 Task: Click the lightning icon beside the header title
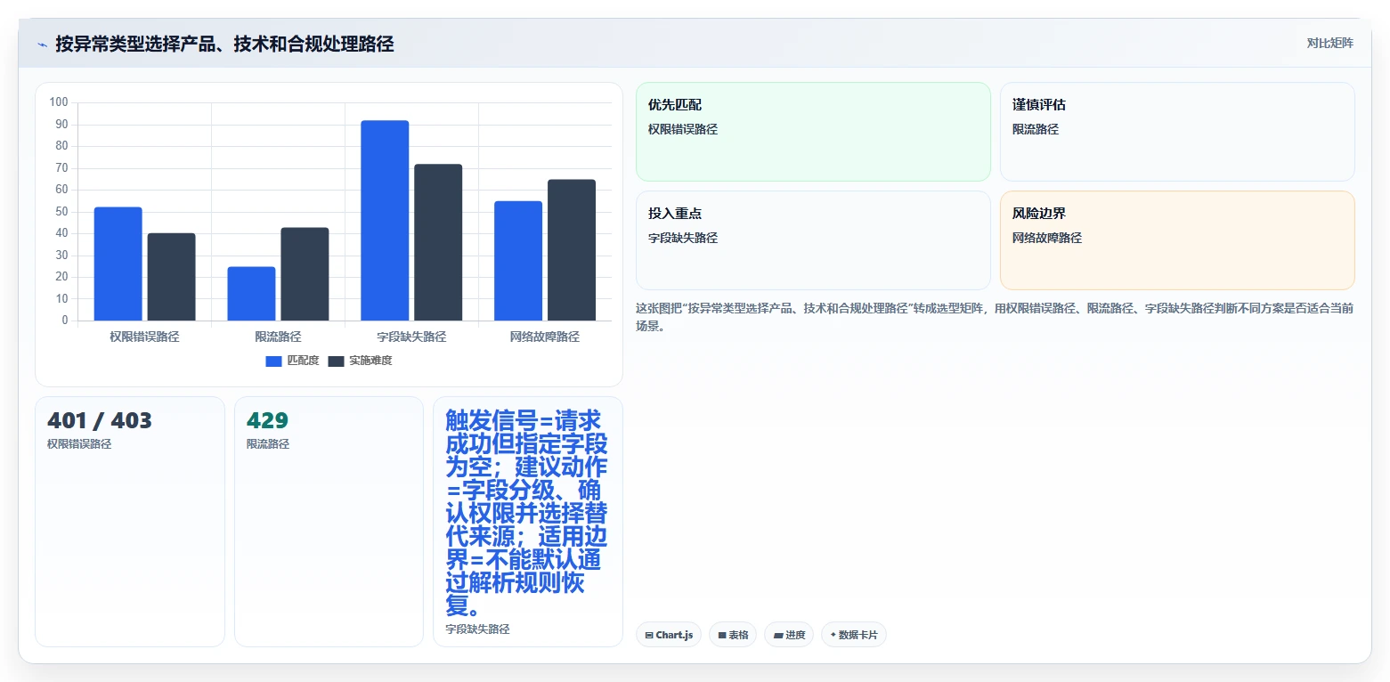pos(42,44)
